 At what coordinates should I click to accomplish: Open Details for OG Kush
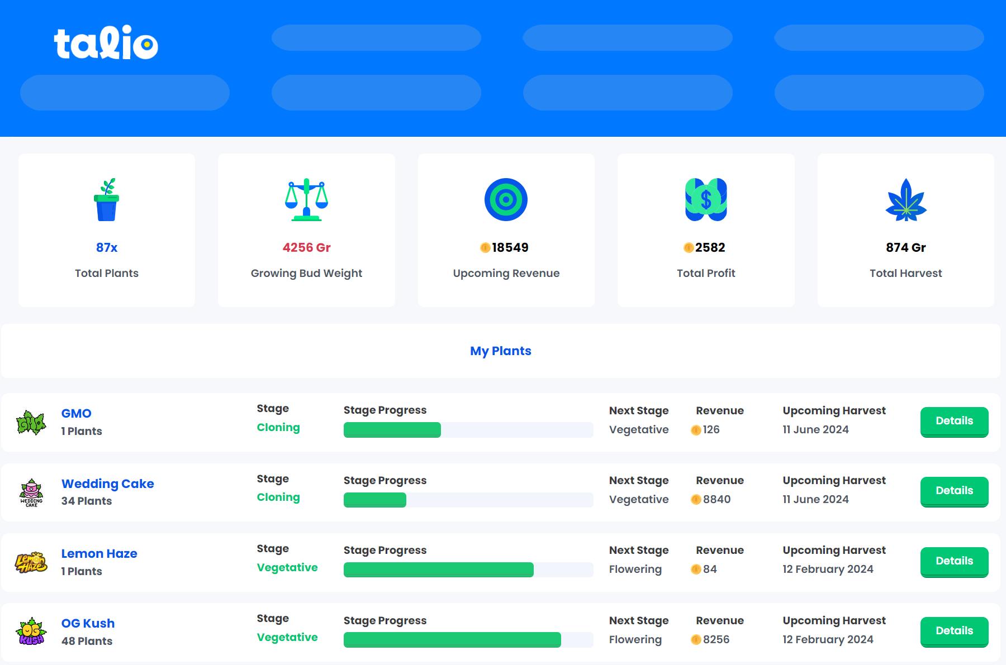click(954, 631)
